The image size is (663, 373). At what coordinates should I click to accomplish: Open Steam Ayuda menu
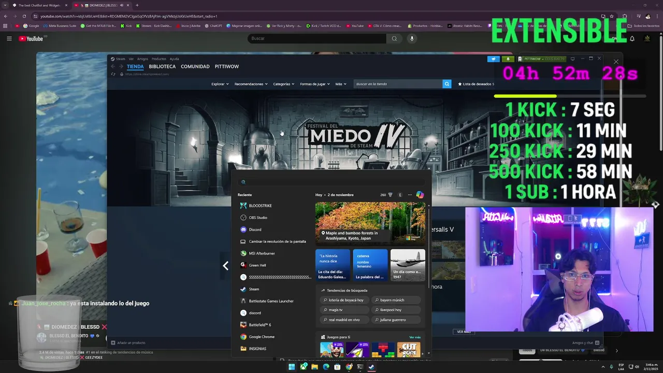pyautogui.click(x=175, y=59)
